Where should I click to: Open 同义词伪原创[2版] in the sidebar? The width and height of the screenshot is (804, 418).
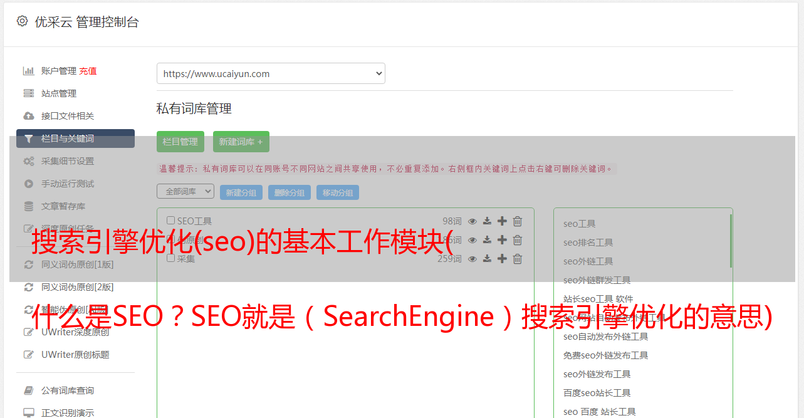tap(78, 287)
